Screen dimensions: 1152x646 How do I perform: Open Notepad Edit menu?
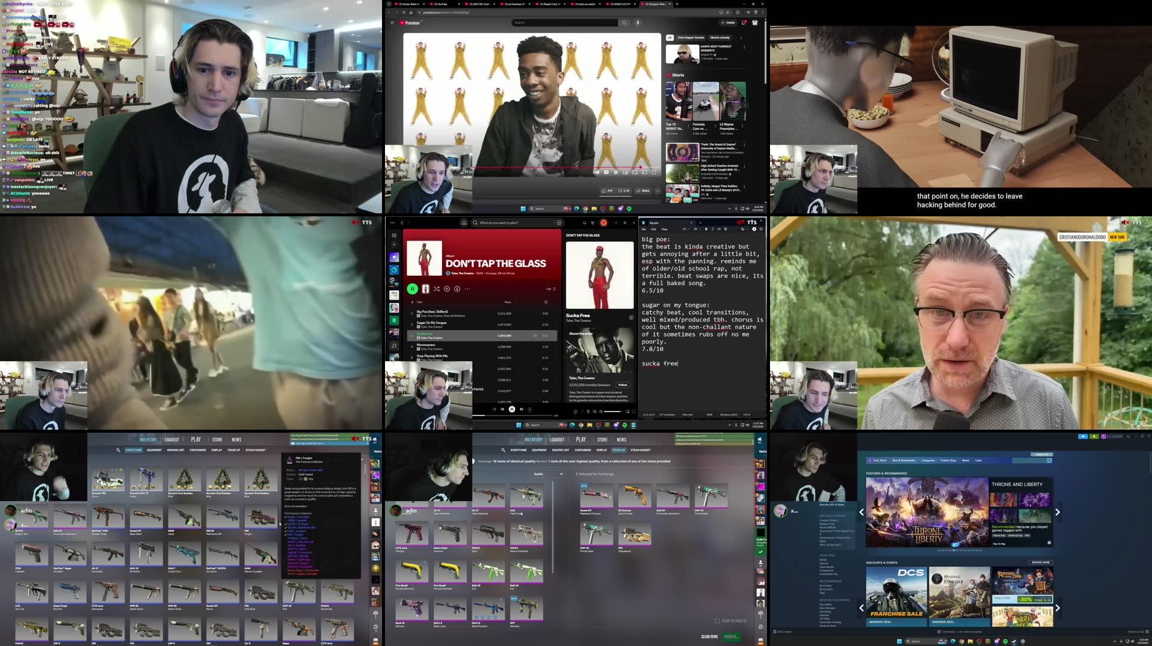(x=653, y=229)
